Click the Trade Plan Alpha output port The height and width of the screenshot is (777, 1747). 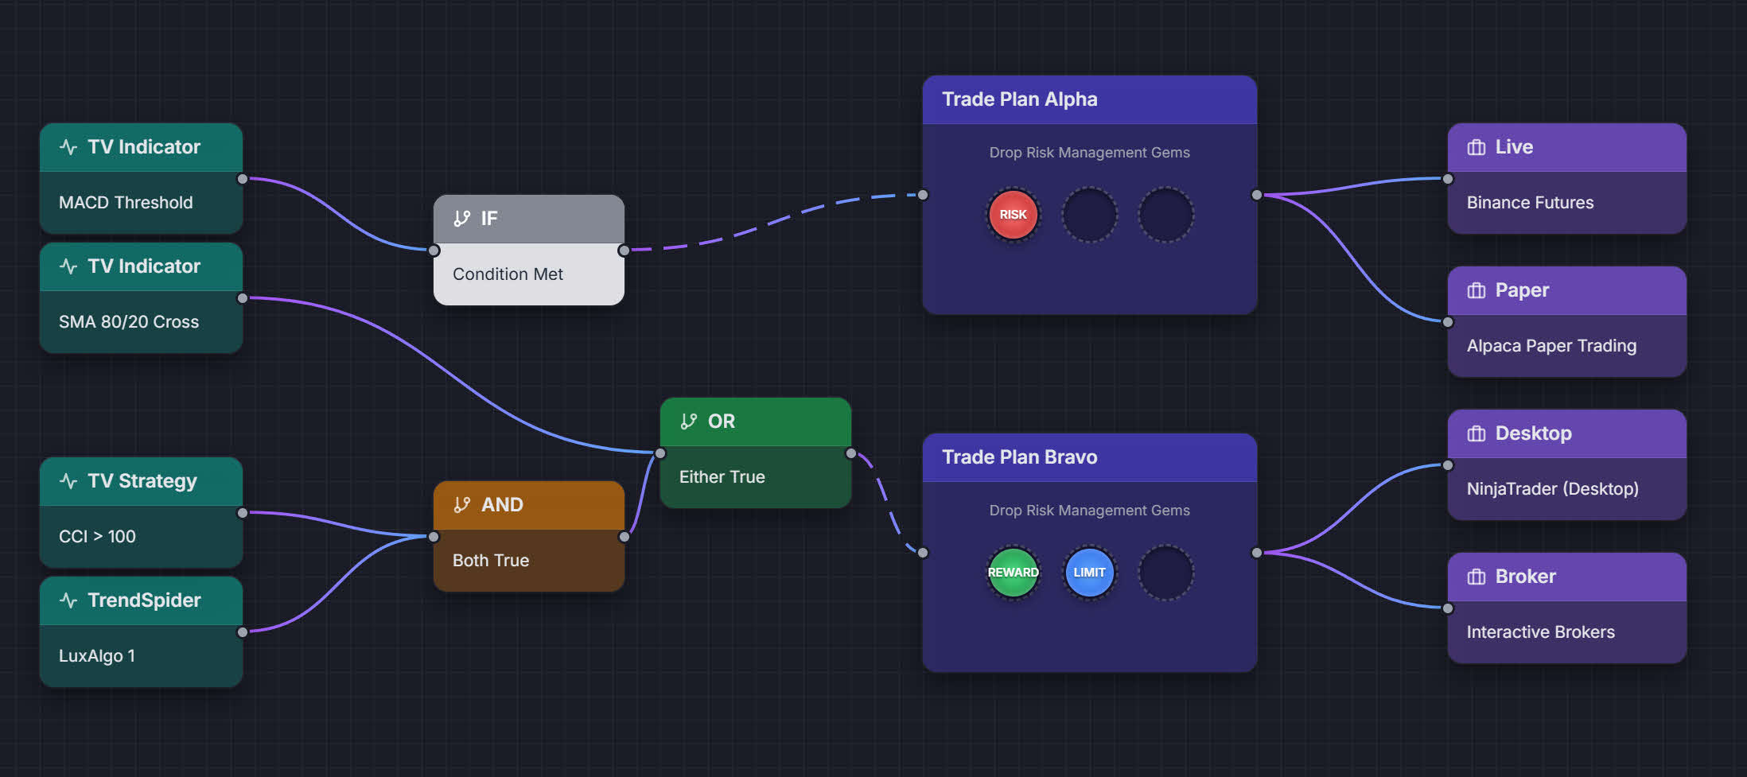(x=1256, y=195)
